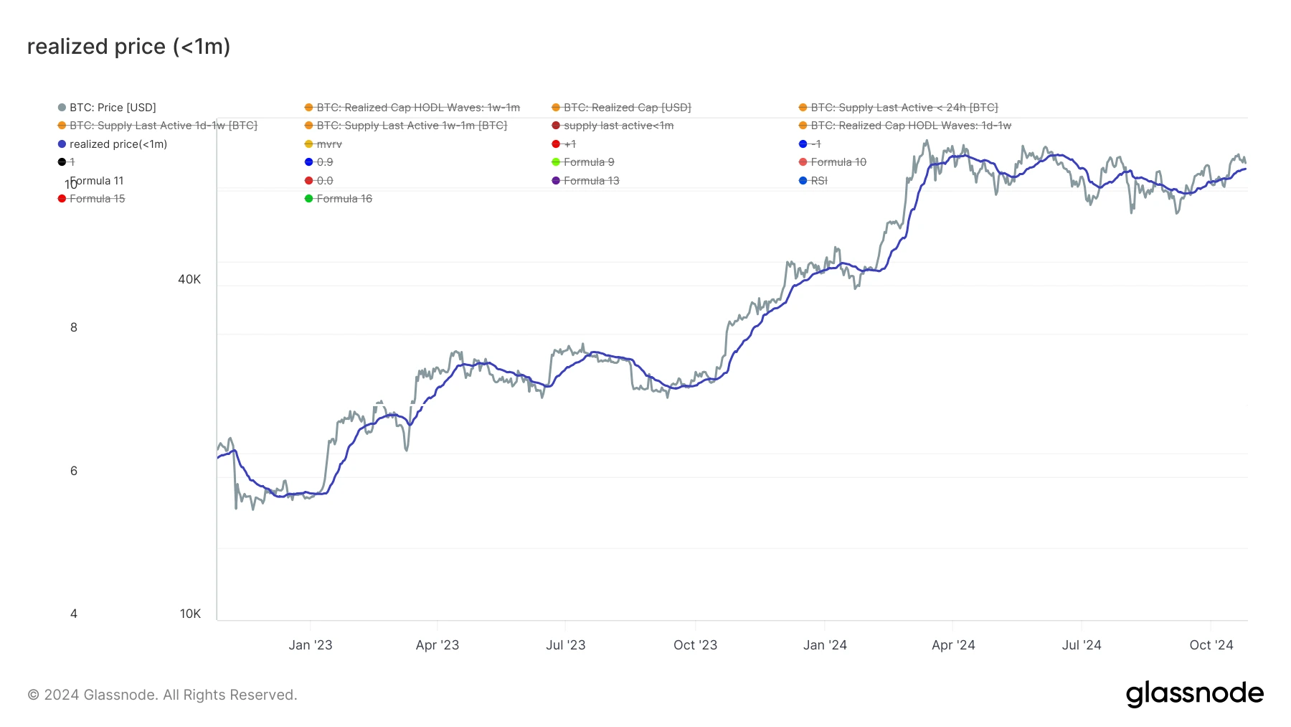
Task: Click the green dot beside Formula 16
Action: (308, 199)
